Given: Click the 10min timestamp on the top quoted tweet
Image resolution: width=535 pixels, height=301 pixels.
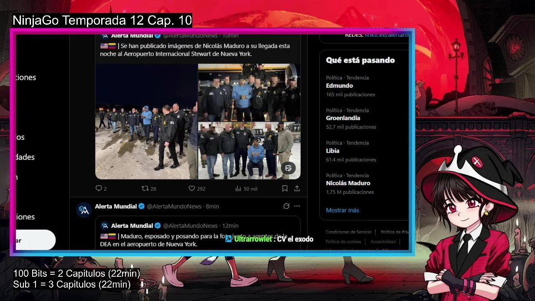Looking at the screenshot, I should [x=230, y=36].
